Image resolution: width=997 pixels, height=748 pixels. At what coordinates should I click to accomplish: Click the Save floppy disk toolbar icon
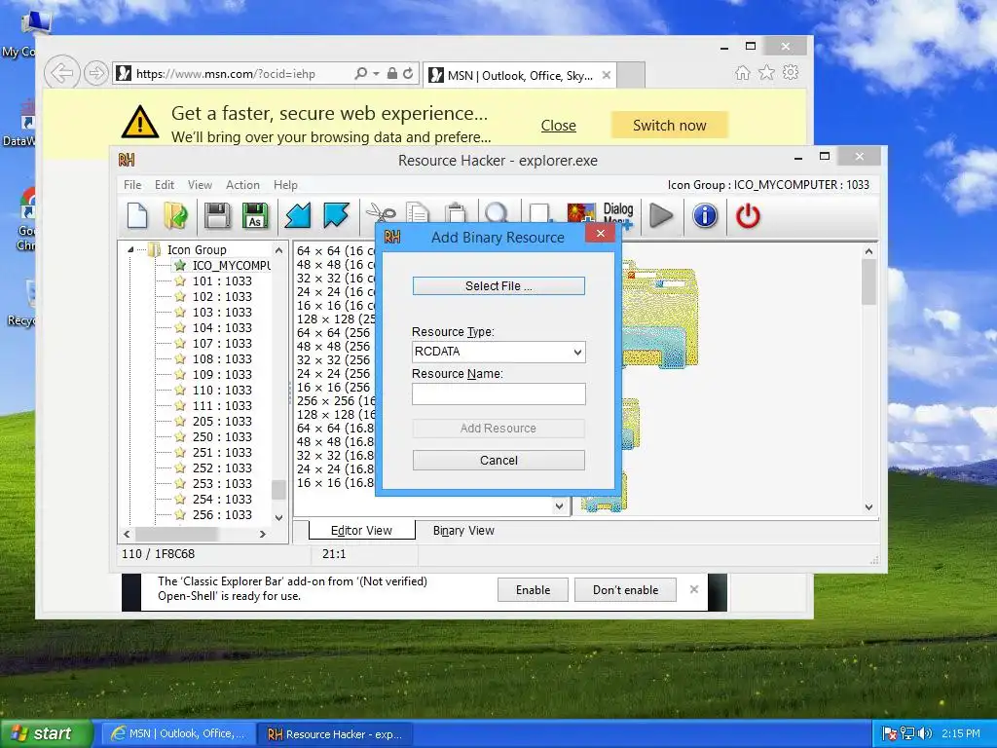coord(217,215)
